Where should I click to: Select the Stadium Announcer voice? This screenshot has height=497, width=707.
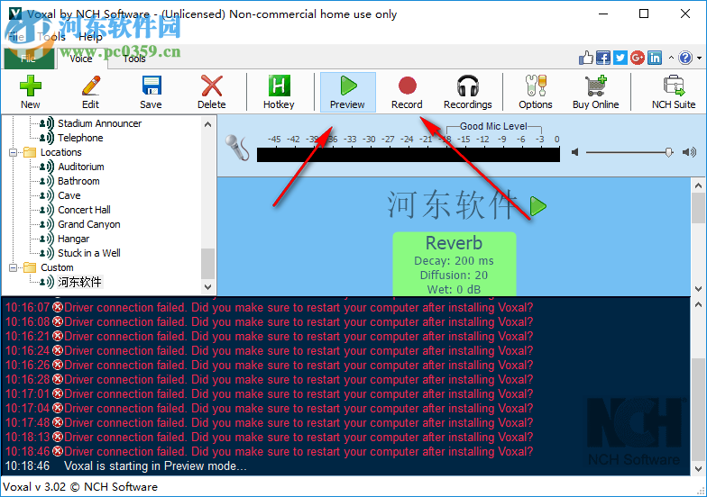[x=99, y=123]
